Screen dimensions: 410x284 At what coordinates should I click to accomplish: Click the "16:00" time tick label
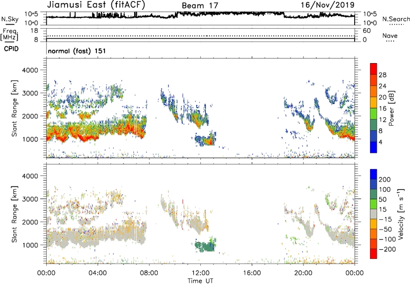(x=252, y=273)
